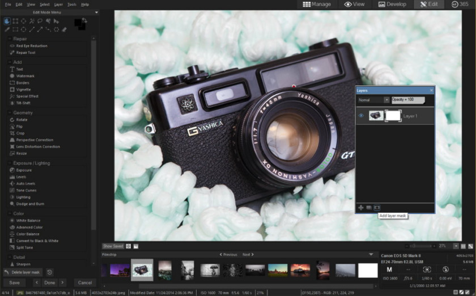Collapse the Color group

(10, 213)
